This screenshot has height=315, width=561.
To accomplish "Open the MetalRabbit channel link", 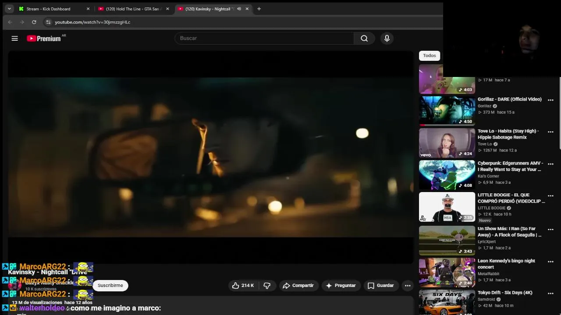I will click(x=488, y=274).
